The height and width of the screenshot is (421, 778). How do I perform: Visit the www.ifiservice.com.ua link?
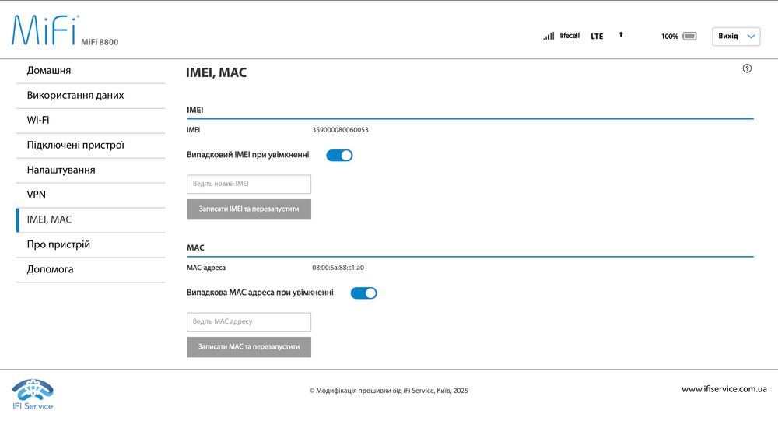point(724,389)
